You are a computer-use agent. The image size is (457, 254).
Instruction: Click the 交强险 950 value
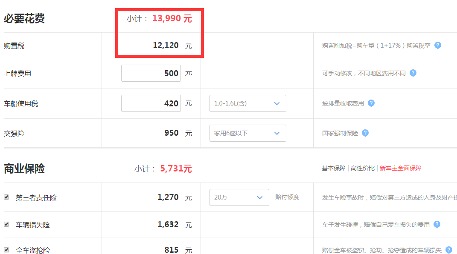click(172, 133)
